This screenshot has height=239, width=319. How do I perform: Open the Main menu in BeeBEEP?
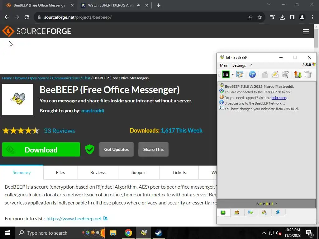pos(224,65)
